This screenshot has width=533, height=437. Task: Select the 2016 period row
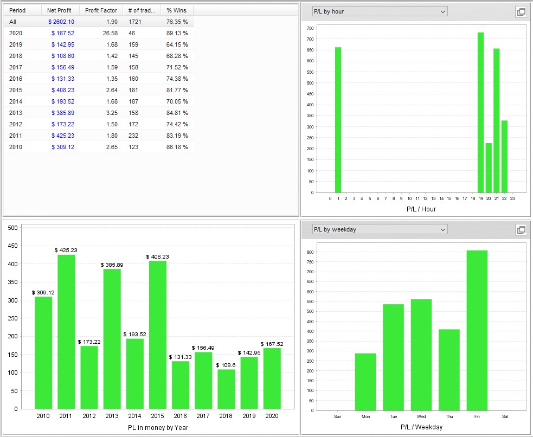click(99, 79)
